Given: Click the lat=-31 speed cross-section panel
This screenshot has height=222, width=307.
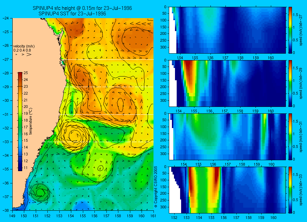Looking at the screenshot, I should point(227,137).
